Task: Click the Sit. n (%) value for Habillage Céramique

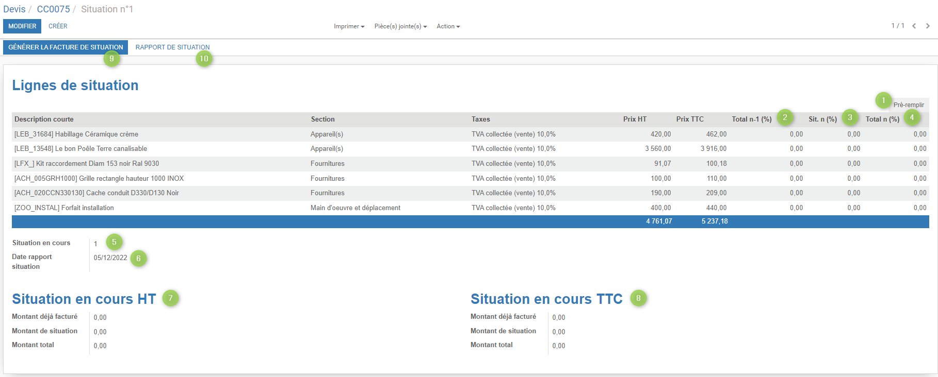Action: [x=853, y=134]
